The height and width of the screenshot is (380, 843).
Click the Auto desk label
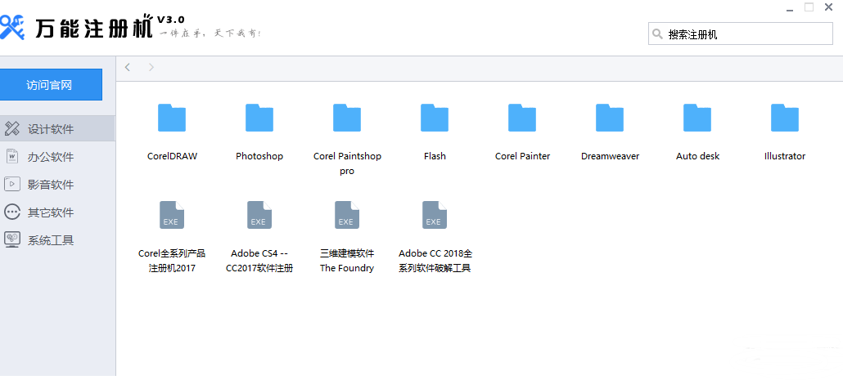(x=698, y=156)
